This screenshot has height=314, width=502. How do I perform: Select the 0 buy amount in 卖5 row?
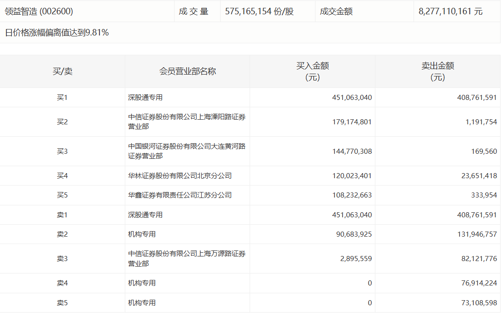coord(370,303)
